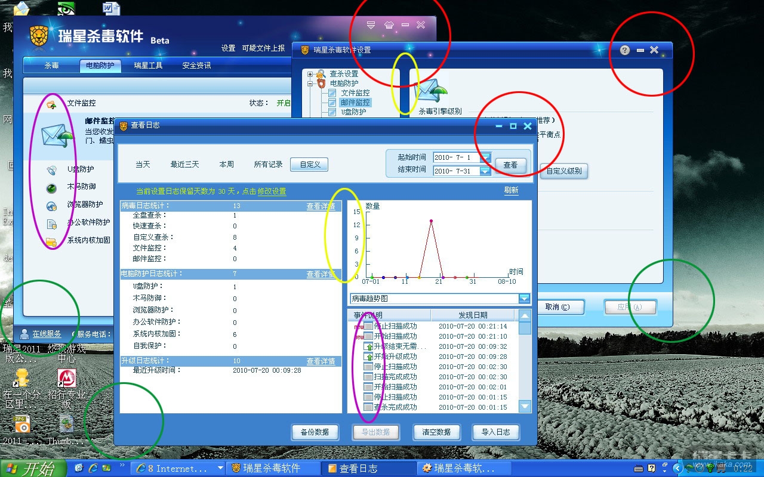Click the 查杀设置 magnifier icon in settings tree
The image size is (764, 477).
(321, 74)
